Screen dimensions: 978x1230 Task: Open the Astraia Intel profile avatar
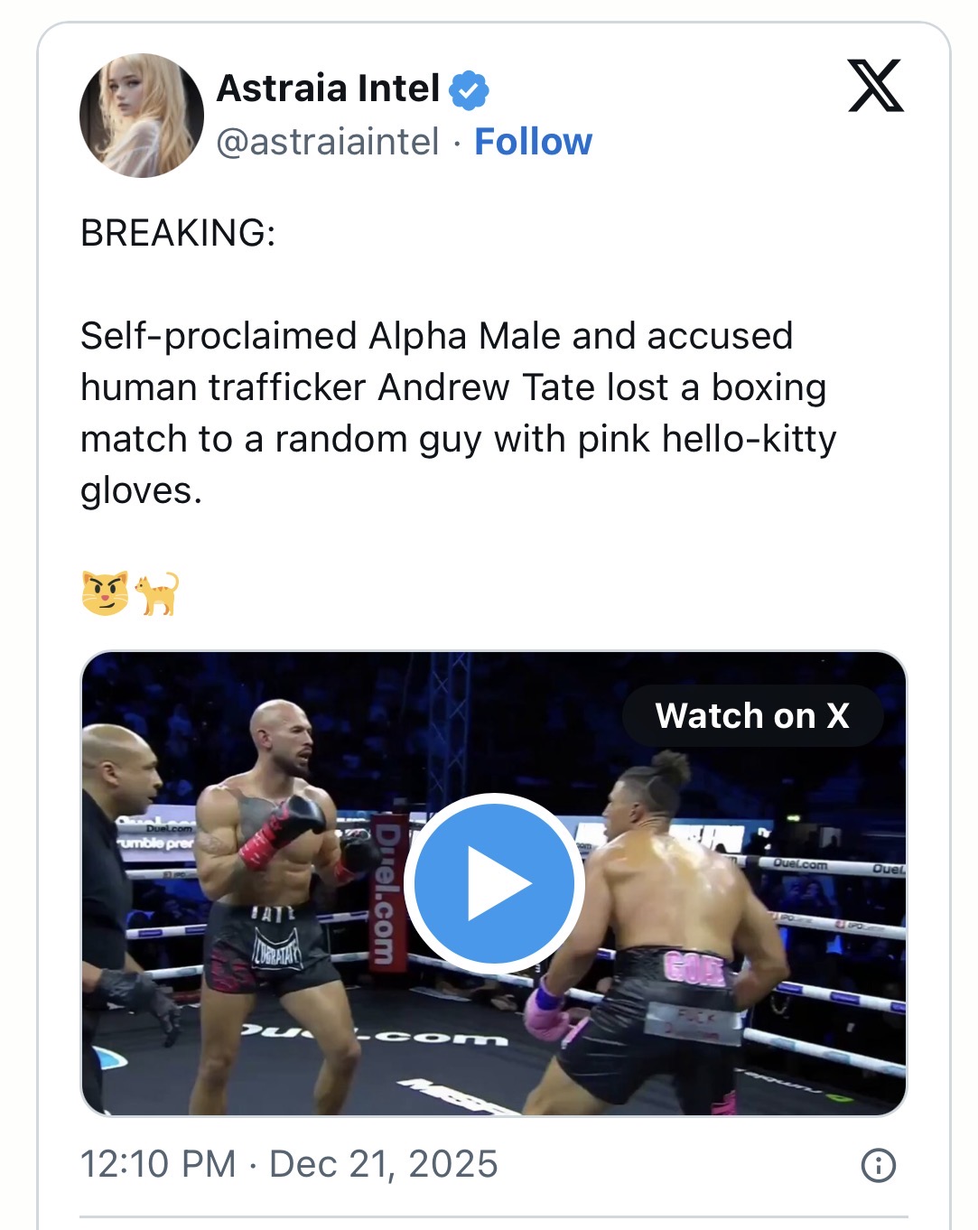(142, 116)
